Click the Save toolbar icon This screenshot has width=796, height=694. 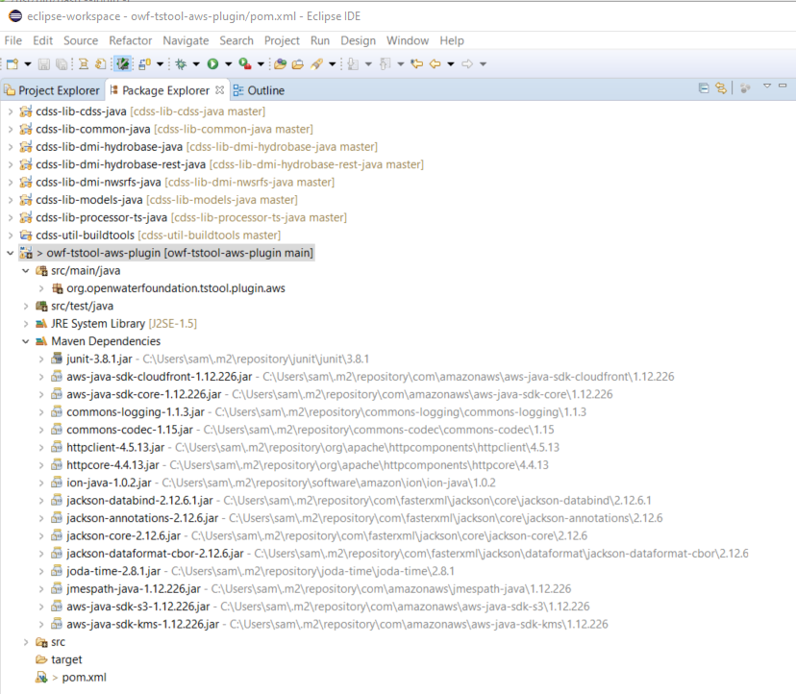(x=44, y=64)
